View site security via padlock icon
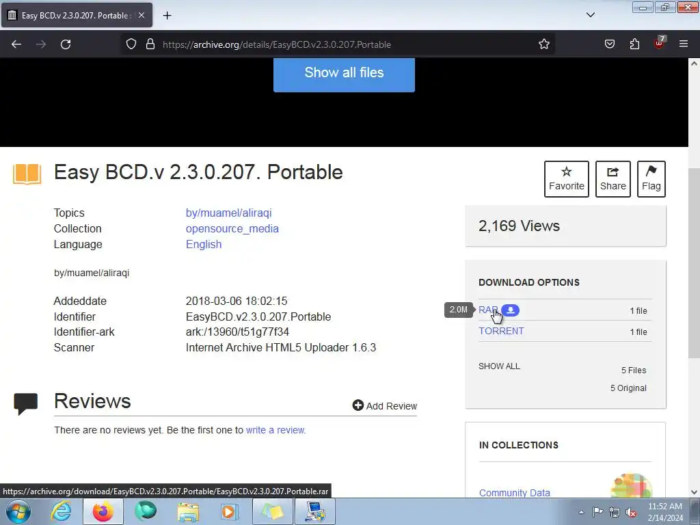 pyautogui.click(x=150, y=44)
